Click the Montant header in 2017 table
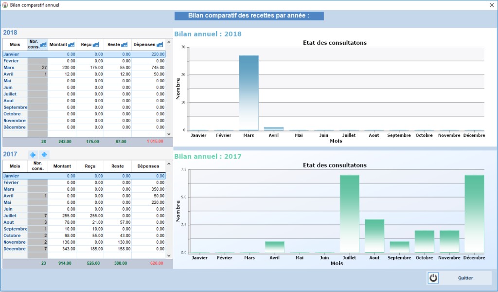The image size is (498, 292). click(62, 166)
